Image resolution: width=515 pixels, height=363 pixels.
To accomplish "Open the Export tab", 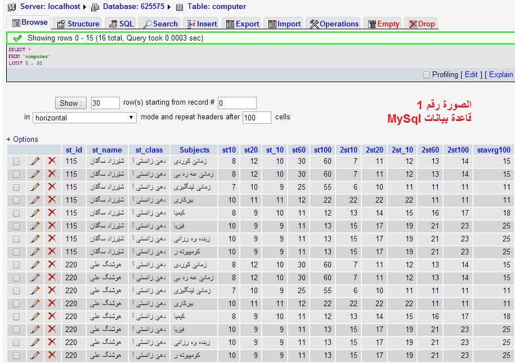I will click(243, 24).
